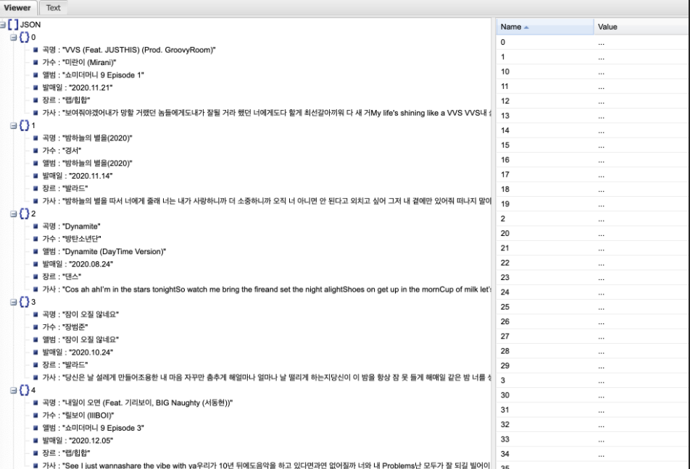Click property icon beside "릴보이 (lIlBOI)" row
This screenshot has height=469, width=690.
click(x=36, y=415)
